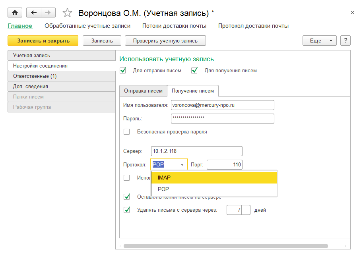361x255 pixels.
Task: Click the horizontal scrollbar at the bottom
Action: [x=225, y=246]
